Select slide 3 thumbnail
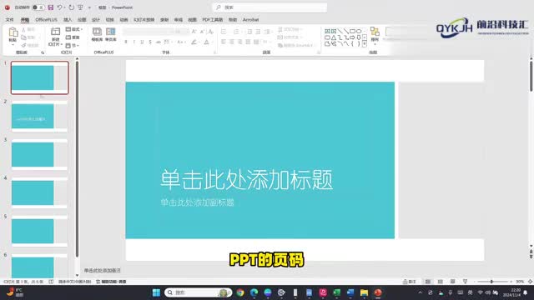The width and height of the screenshot is (534, 300). coord(39,155)
